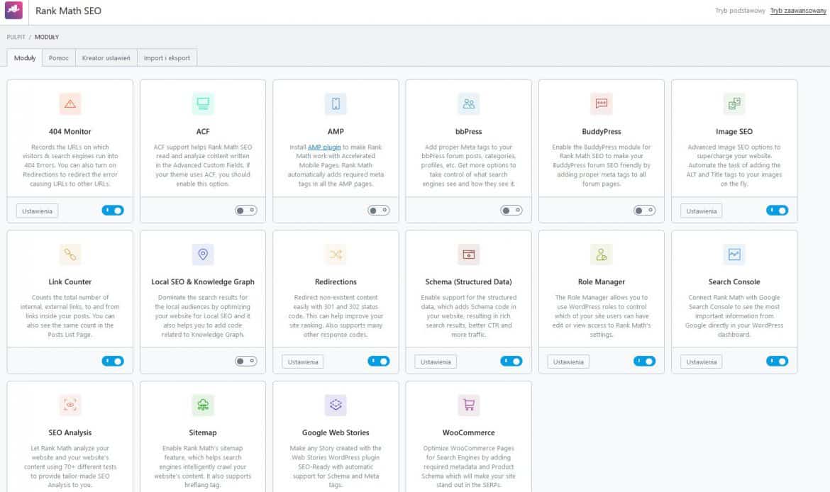Click the Role Manager user icon

[602, 255]
